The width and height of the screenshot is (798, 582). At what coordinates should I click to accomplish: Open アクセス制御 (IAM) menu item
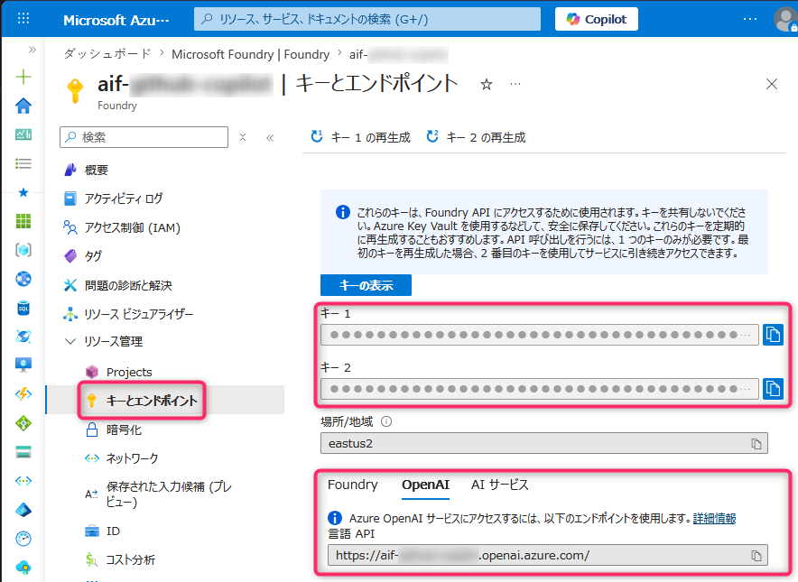[133, 227]
